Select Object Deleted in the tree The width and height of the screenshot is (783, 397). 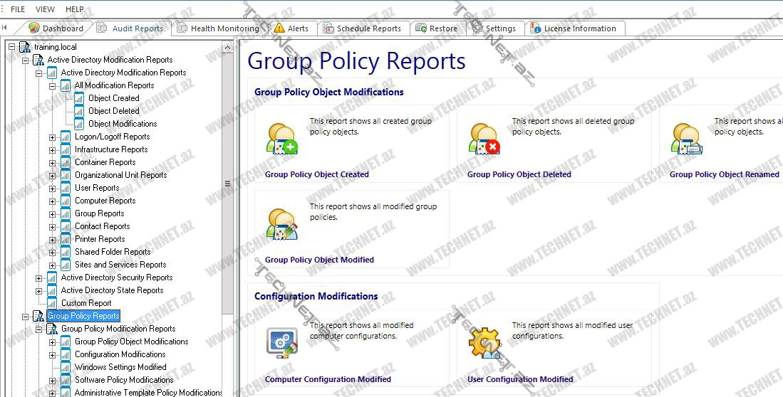(113, 111)
